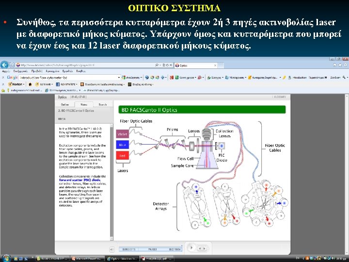Open the Favorites star icon at top right
This screenshot has height=262, width=349.
(x=340, y=65)
